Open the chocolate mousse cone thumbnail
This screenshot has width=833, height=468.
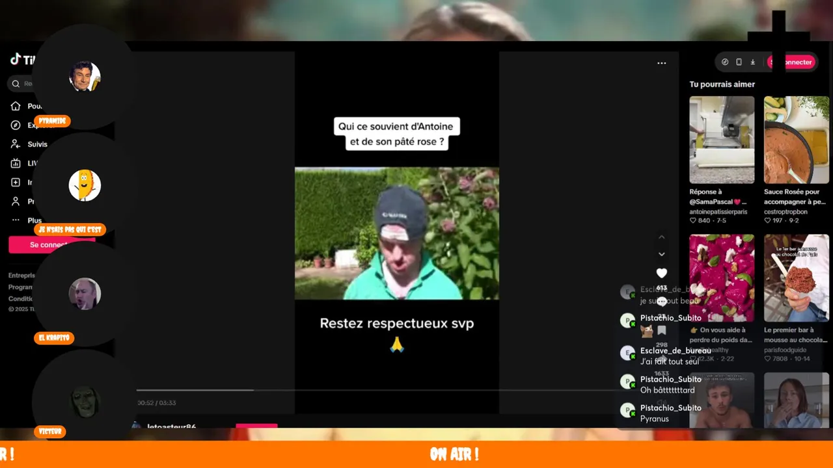pos(797,278)
